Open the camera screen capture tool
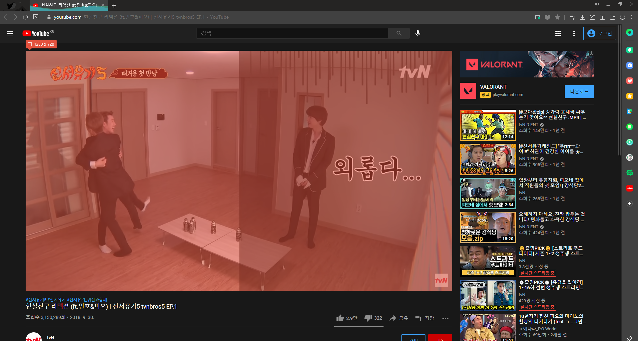The image size is (638, 341). (592, 17)
